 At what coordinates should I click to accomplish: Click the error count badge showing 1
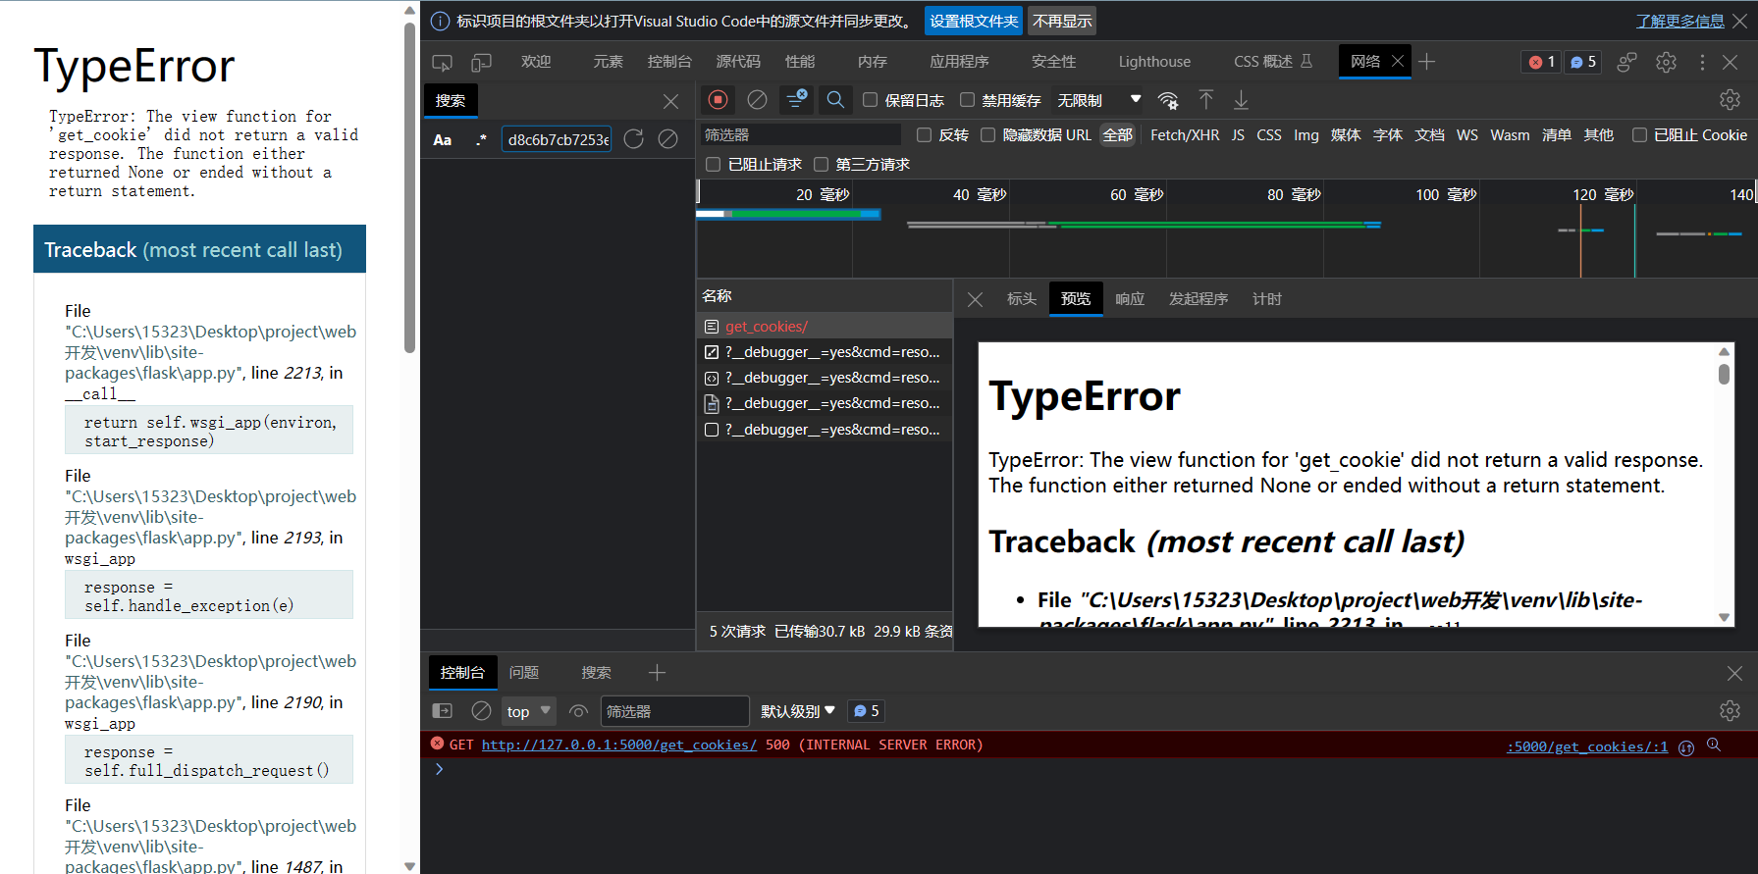pyautogui.click(x=1541, y=62)
